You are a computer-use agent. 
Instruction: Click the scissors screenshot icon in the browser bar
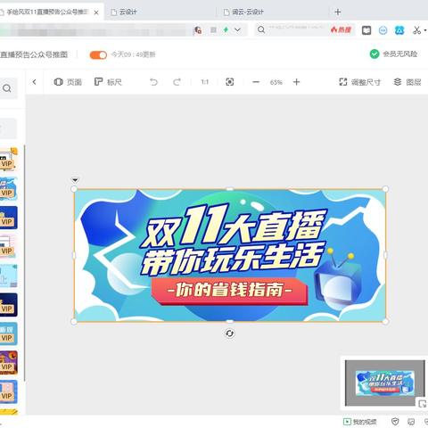[417, 30]
